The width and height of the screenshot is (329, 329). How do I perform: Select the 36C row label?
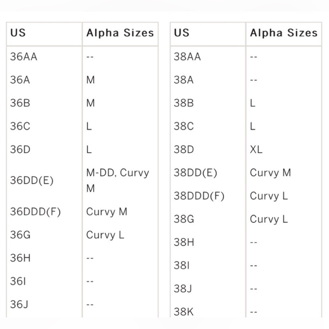pyautogui.click(x=20, y=126)
